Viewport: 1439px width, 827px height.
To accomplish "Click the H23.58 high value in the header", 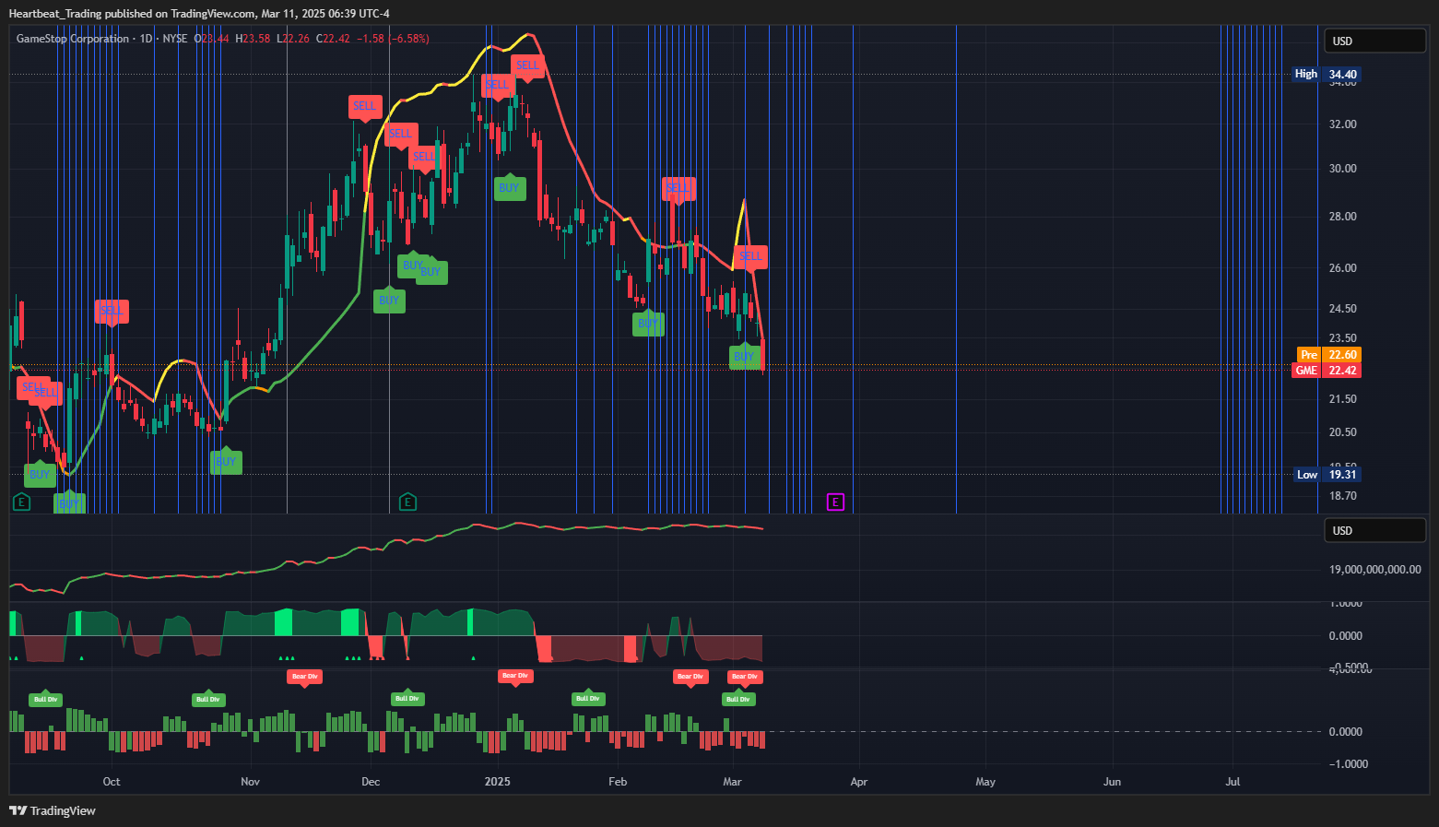I will coord(253,39).
